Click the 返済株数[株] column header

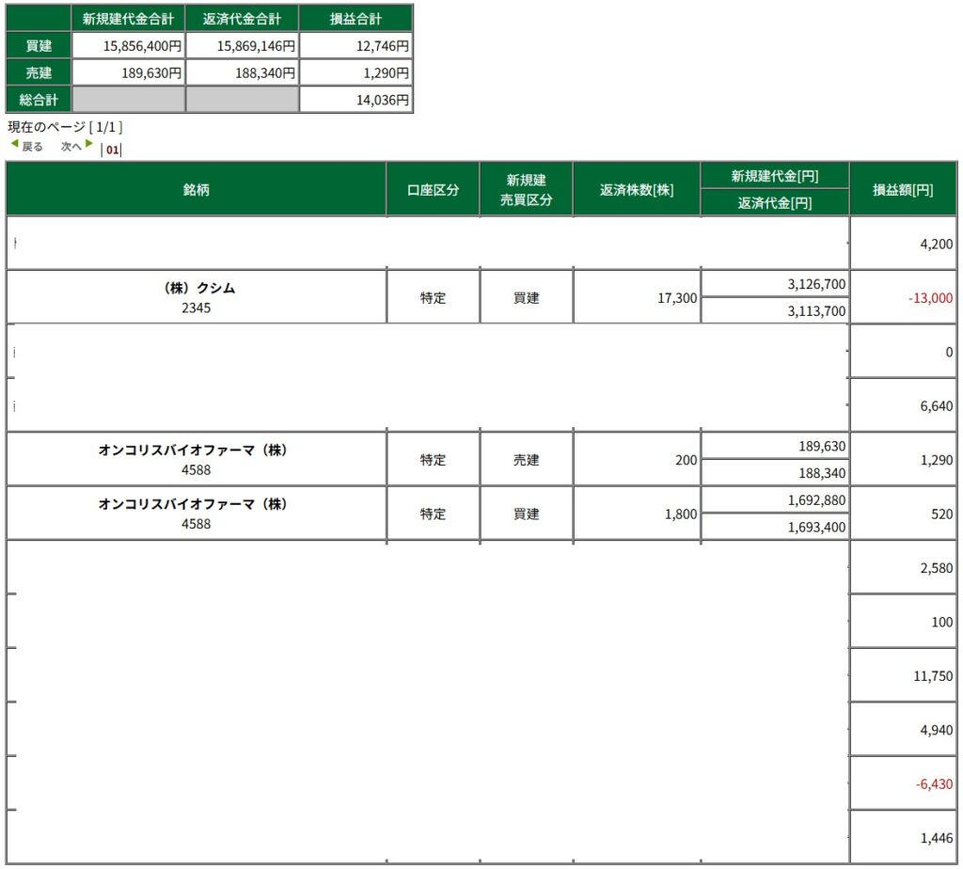(637, 189)
